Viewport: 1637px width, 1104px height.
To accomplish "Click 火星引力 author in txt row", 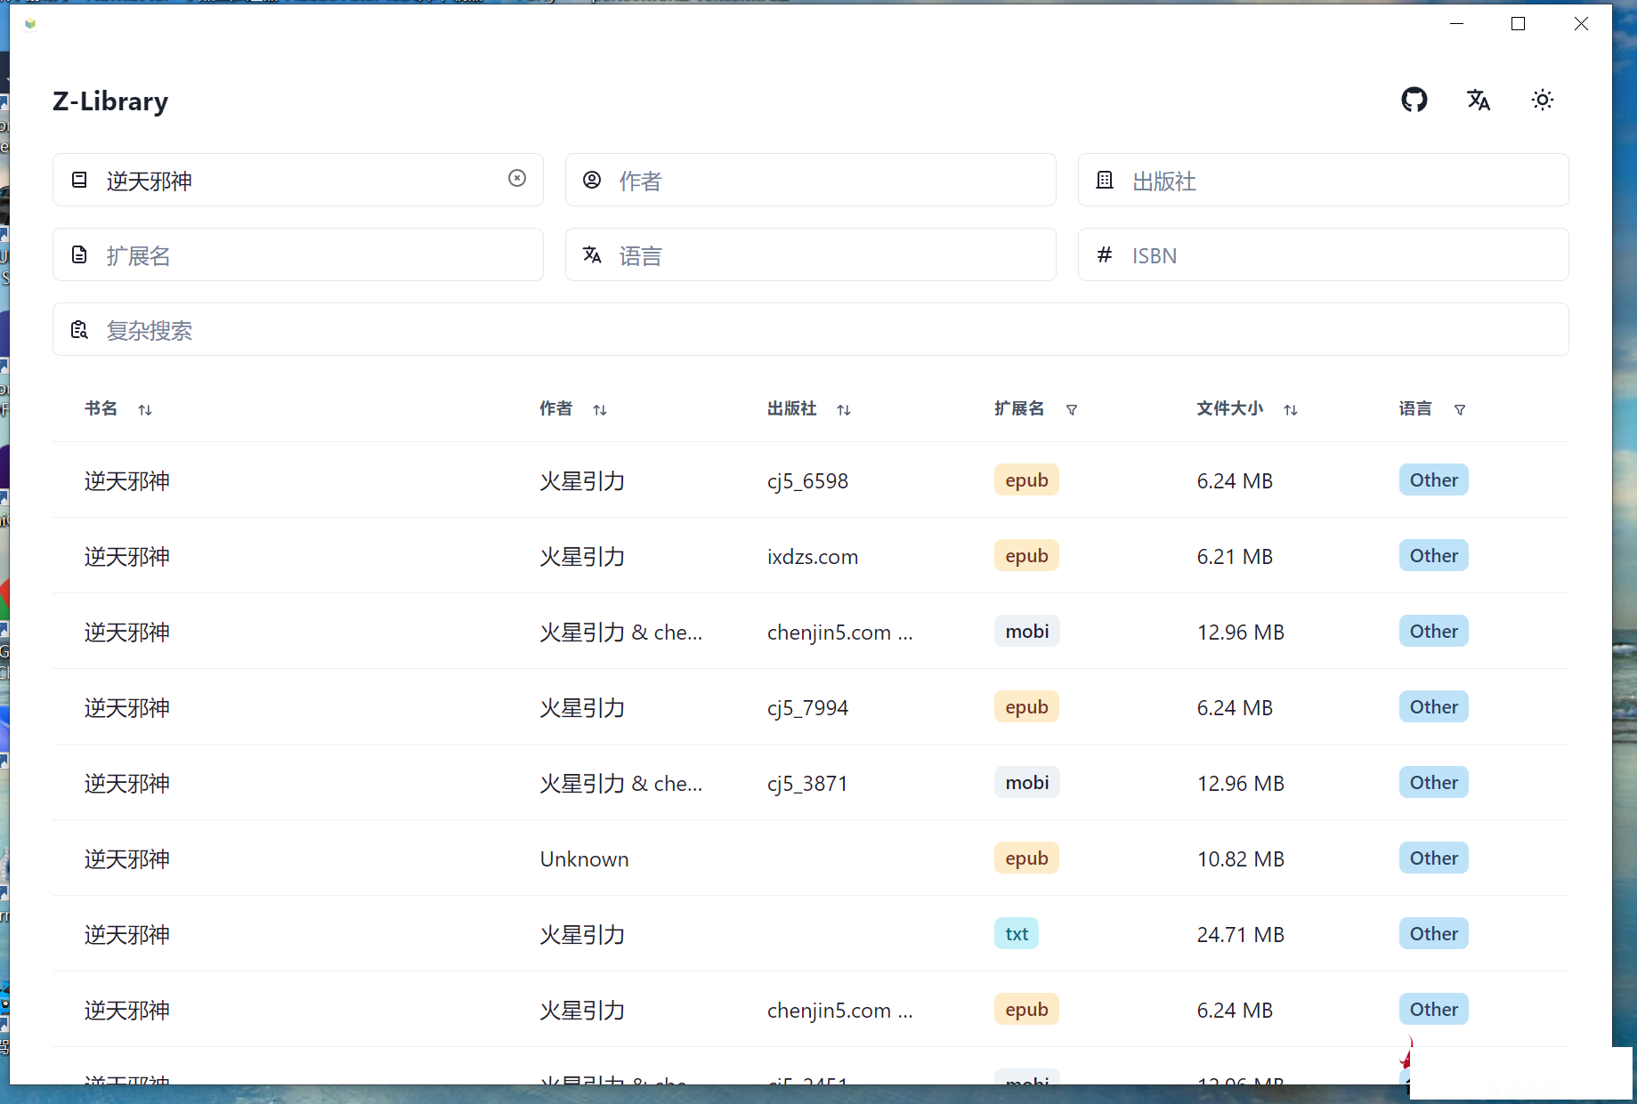I will (x=582, y=935).
